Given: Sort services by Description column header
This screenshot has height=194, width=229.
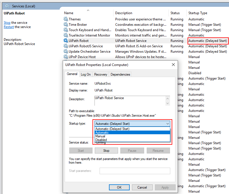Looking at the screenshot, I should [x=141, y=13].
